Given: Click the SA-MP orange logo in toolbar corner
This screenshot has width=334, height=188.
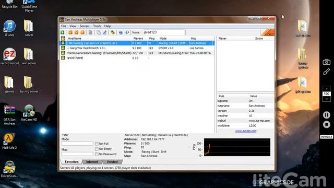Looking at the screenshot, I should pos(268,32).
